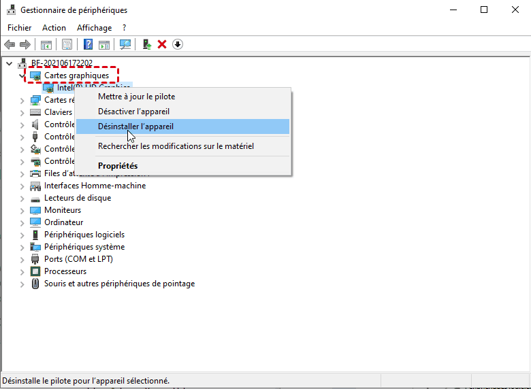This screenshot has height=389, width=531.
Task: Select the Cartes graphiques tree label
Action: point(76,75)
